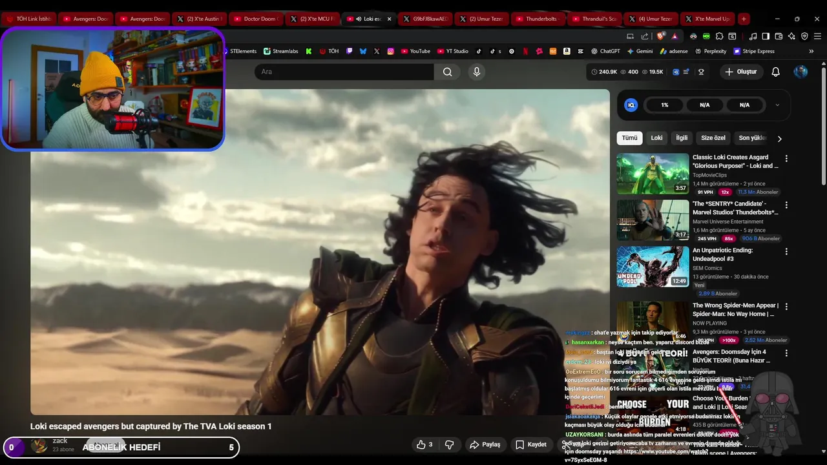Click the Loki escaped avengers video title

click(x=151, y=426)
